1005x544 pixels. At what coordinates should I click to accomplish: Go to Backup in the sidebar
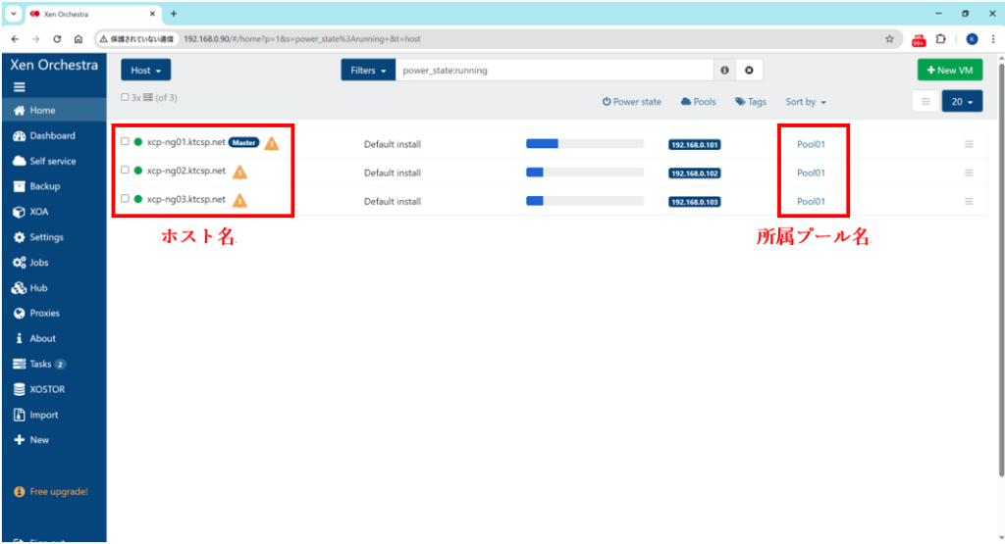point(44,186)
